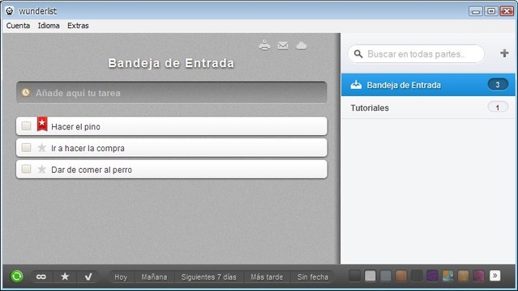Screen dimensions: 518x291
Task: Filter tasks Sin fecha
Action: pyautogui.click(x=313, y=276)
